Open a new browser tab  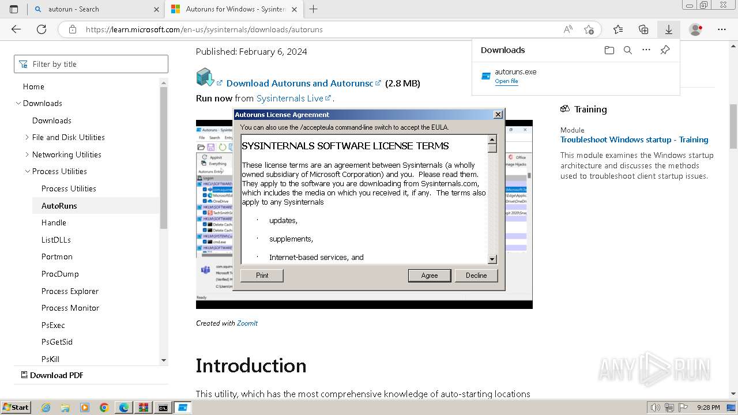point(313,9)
